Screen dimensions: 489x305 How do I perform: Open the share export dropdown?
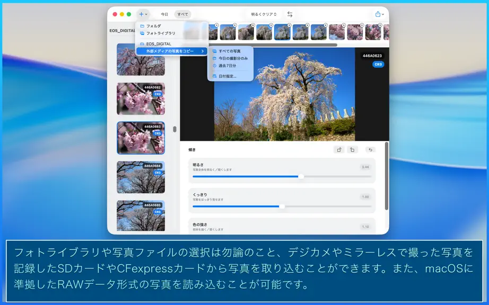[x=379, y=14]
